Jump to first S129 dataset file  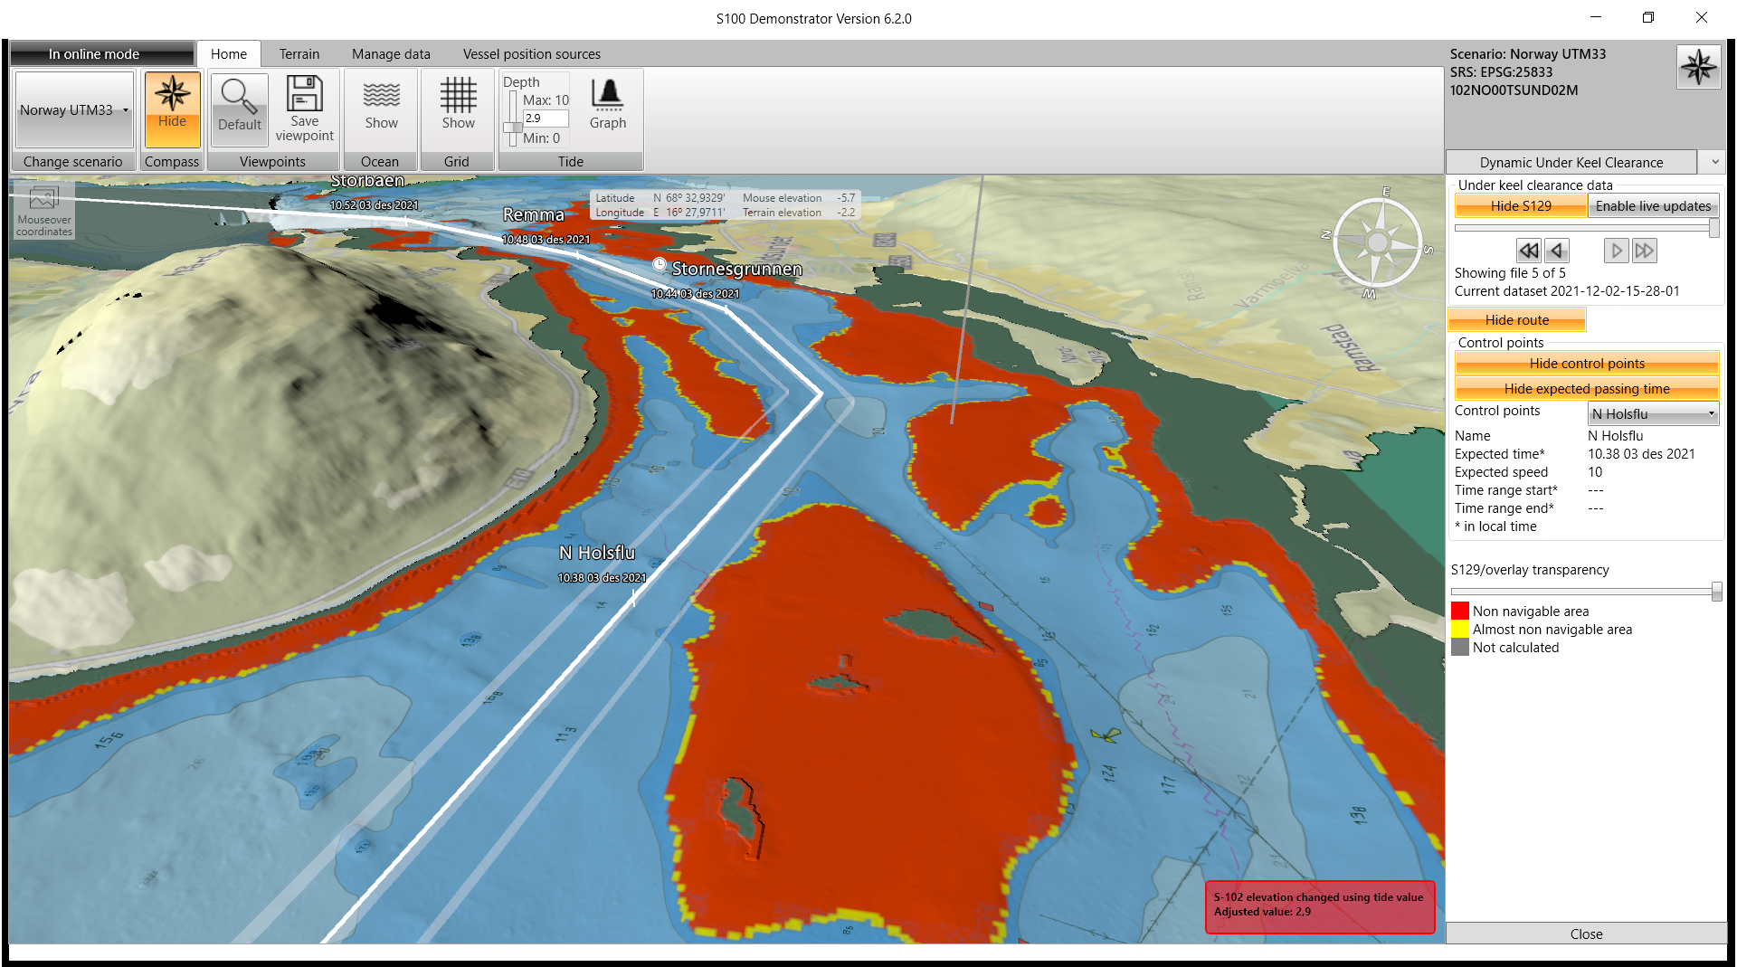[1529, 251]
